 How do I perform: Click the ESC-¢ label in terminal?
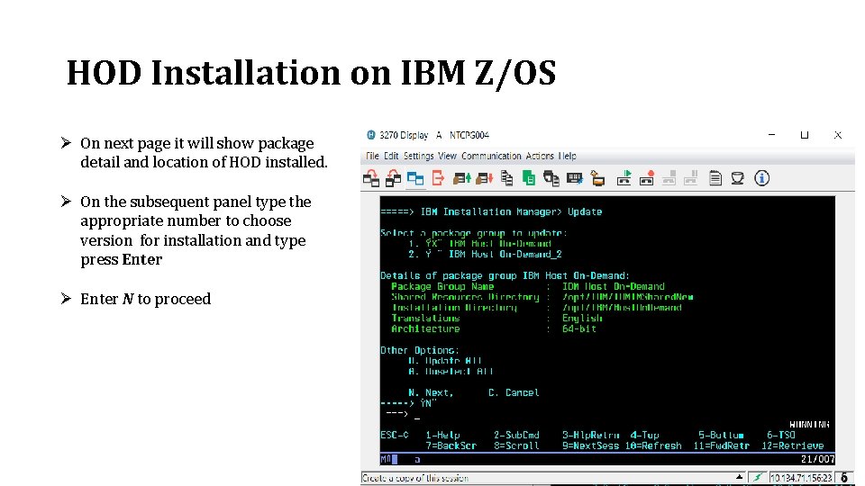coord(395,435)
